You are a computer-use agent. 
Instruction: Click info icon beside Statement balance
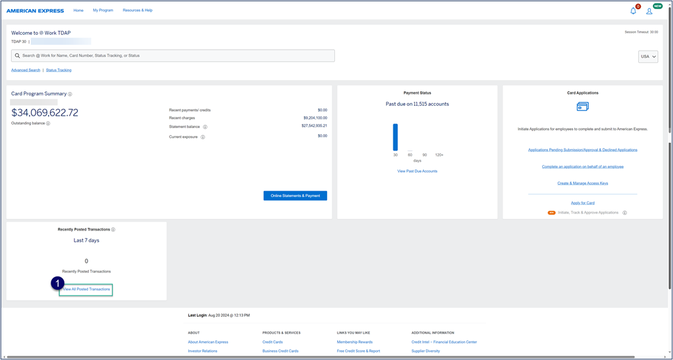[x=205, y=127]
